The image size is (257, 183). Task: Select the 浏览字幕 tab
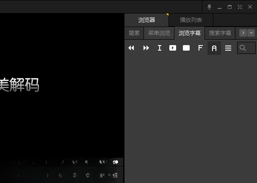(190, 33)
